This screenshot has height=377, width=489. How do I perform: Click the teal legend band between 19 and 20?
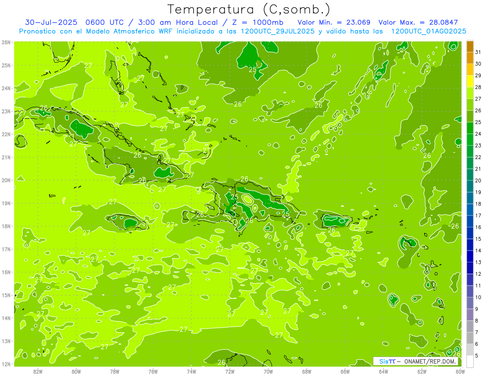pyautogui.click(x=470, y=186)
